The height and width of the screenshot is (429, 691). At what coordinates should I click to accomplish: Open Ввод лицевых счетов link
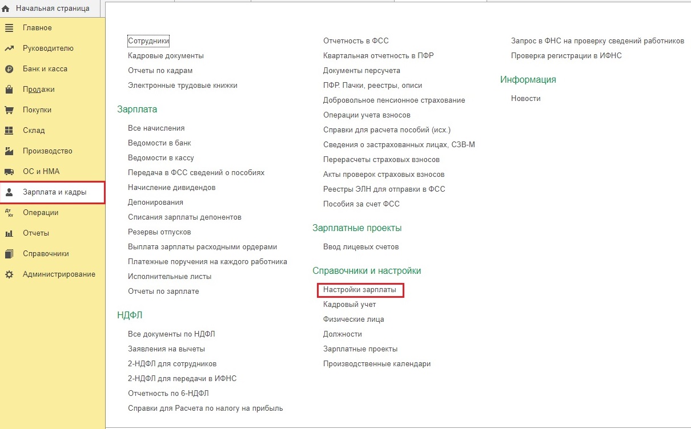361,247
